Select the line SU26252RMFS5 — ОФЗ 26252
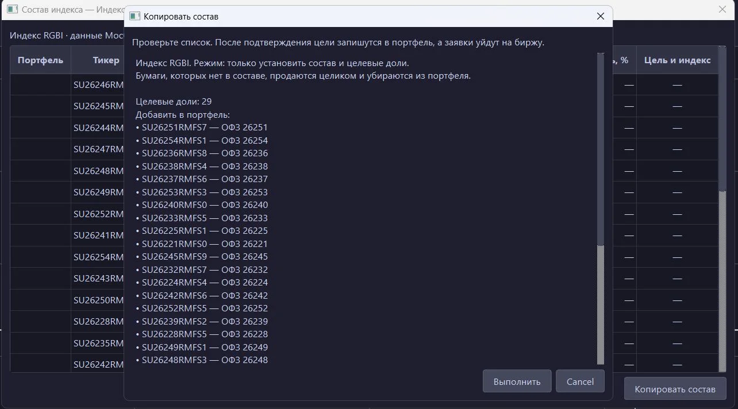Image resolution: width=738 pixels, height=409 pixels. pos(202,308)
